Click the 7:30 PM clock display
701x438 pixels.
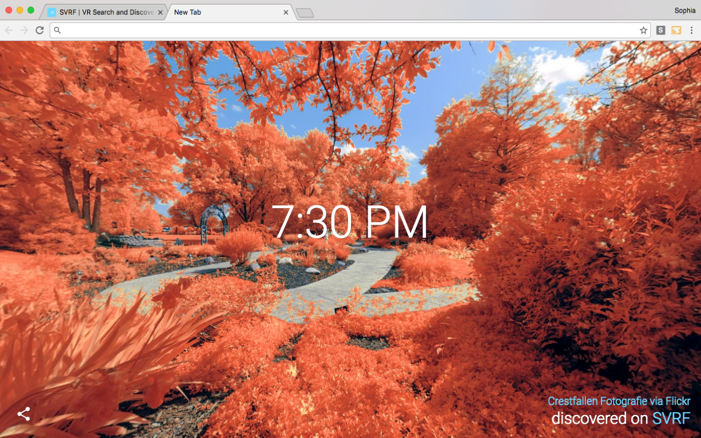tap(349, 222)
